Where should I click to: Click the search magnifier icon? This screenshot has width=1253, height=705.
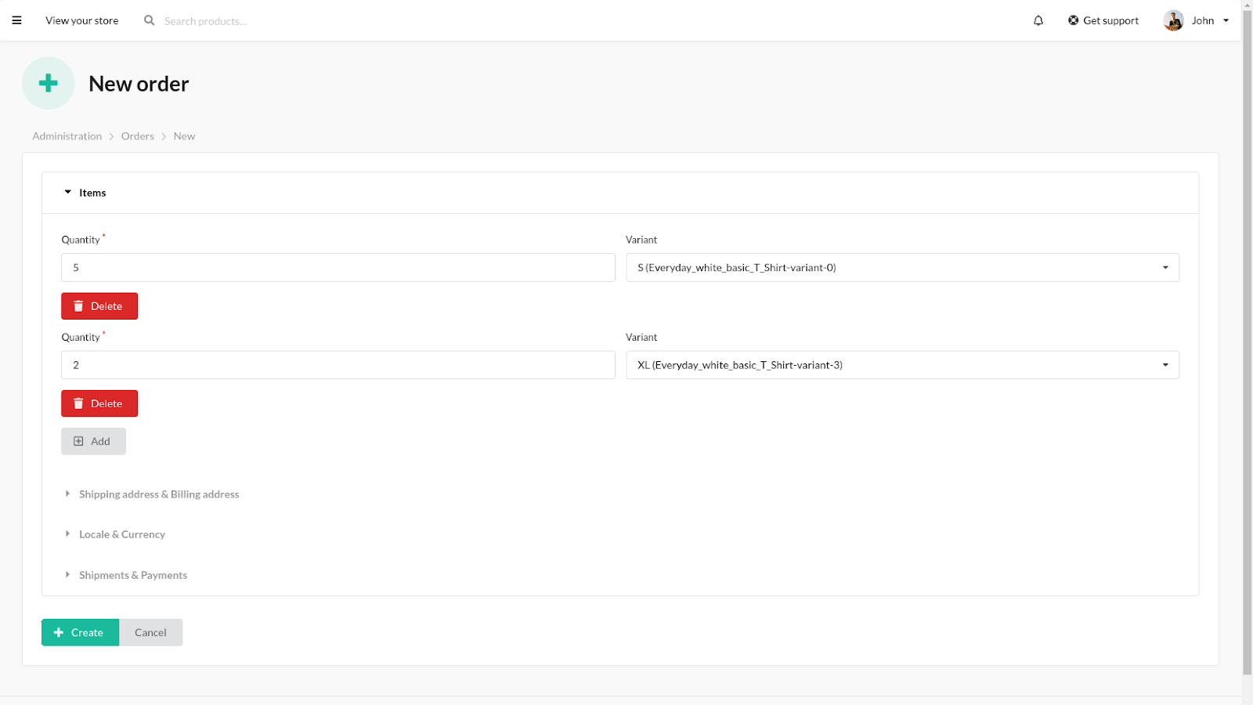pyautogui.click(x=149, y=20)
